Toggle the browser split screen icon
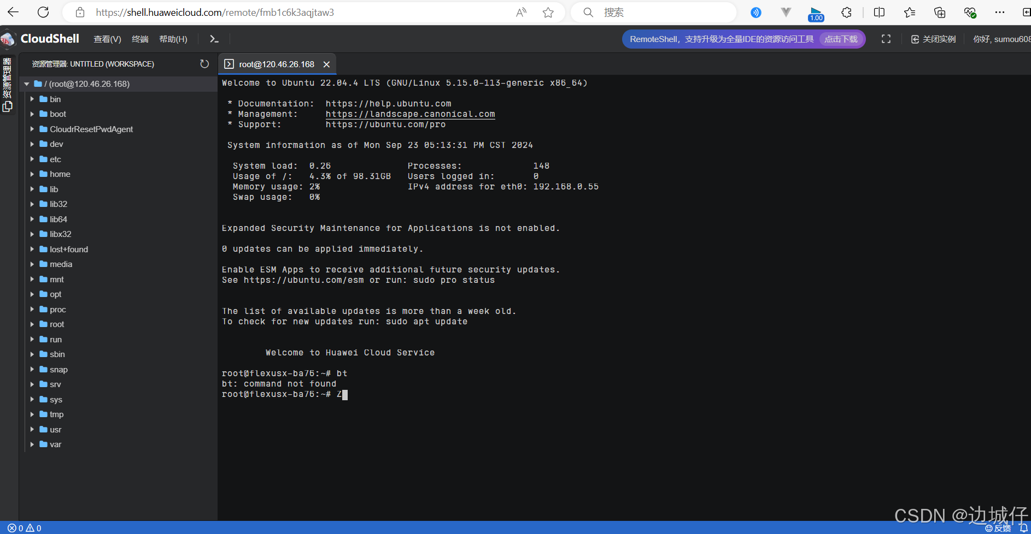This screenshot has height=534, width=1031. [x=879, y=12]
